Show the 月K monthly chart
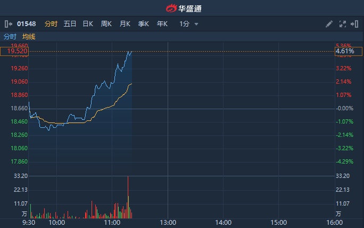Viewport: 364px width, 228px height. (x=125, y=24)
